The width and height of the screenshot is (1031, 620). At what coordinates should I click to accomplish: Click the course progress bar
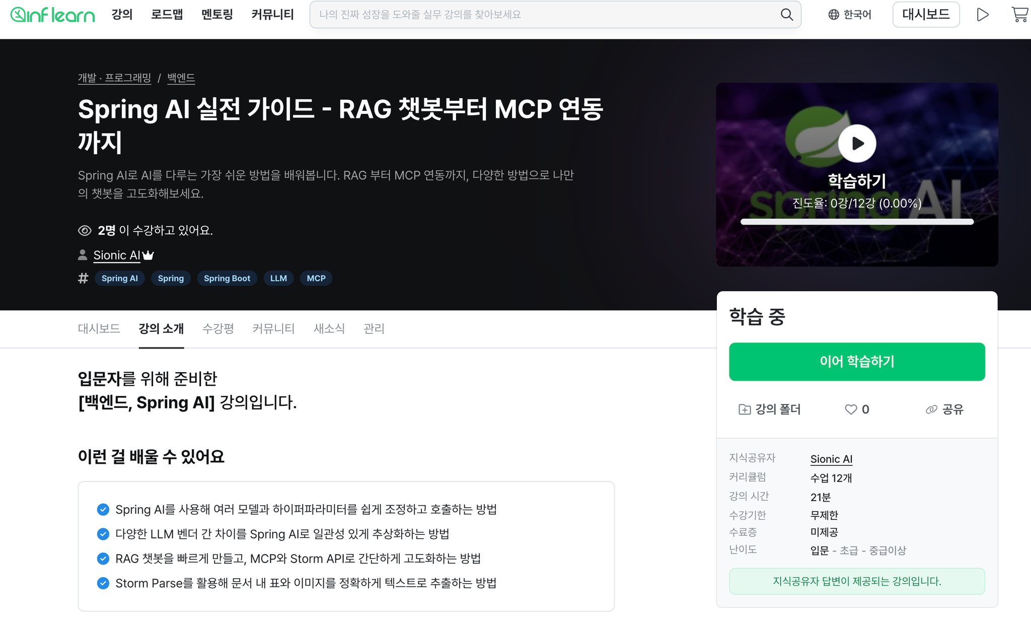coord(857,222)
